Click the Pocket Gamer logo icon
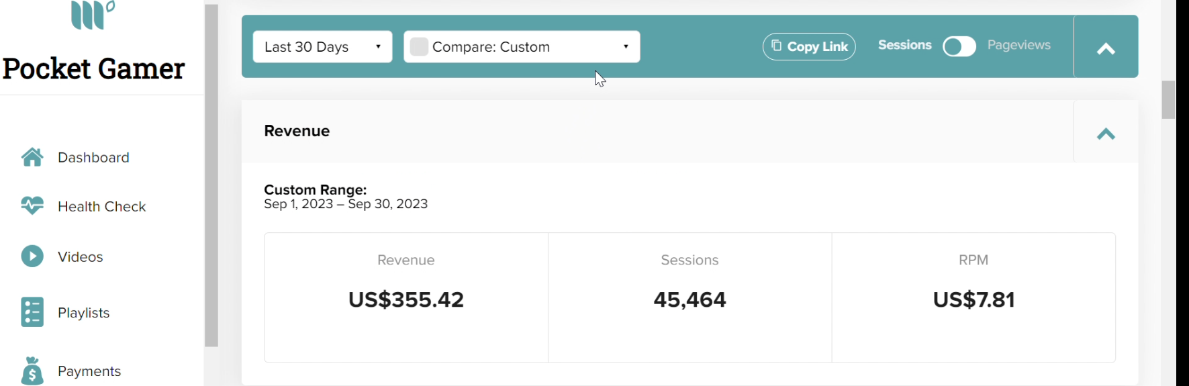 [93, 15]
